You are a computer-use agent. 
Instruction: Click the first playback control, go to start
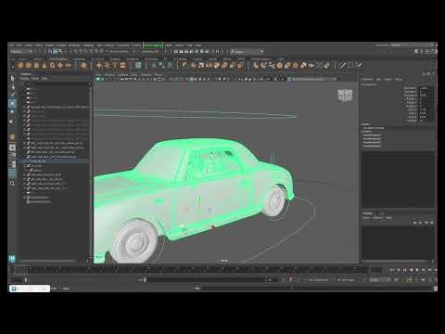point(392,270)
